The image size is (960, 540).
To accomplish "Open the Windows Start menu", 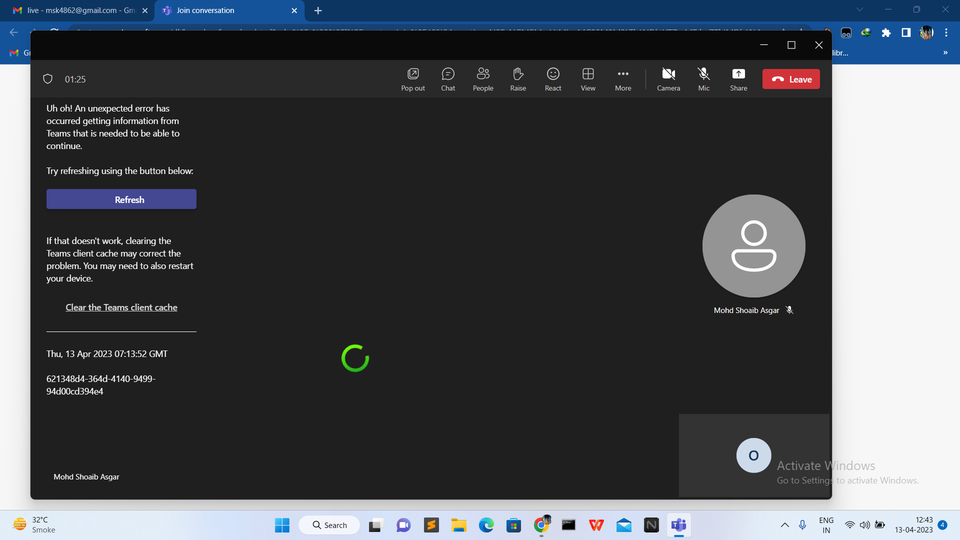I will click(x=282, y=525).
